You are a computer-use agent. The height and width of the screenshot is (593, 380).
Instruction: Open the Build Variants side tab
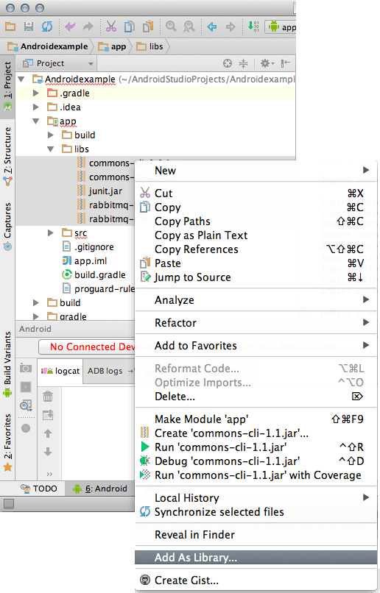7,364
